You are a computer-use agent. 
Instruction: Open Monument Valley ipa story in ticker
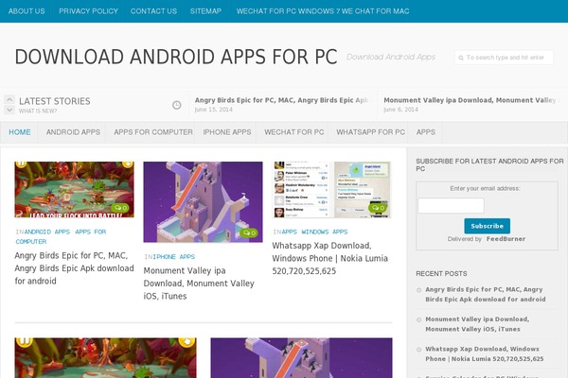[470, 100]
